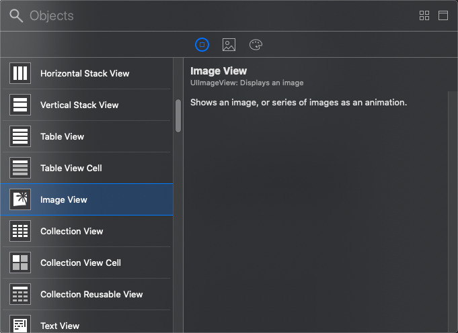Click the Table View icon
458x333 pixels.
(x=20, y=136)
